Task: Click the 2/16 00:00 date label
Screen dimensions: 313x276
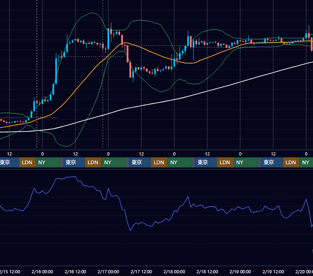Action: (x=42, y=271)
